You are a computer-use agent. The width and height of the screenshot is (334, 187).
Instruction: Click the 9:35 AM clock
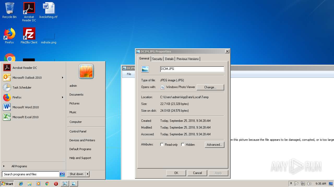click(321, 184)
